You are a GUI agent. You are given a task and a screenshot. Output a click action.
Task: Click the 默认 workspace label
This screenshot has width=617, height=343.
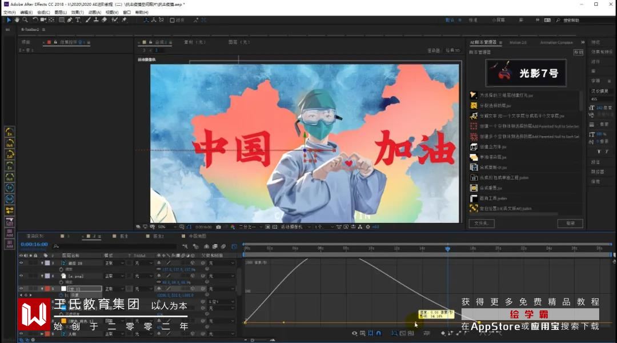coord(450,19)
